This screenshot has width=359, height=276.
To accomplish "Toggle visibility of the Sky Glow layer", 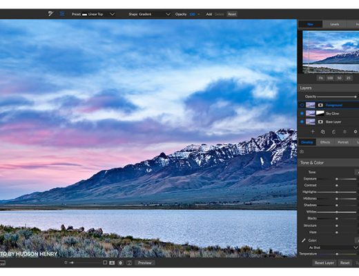I will click(x=302, y=113).
